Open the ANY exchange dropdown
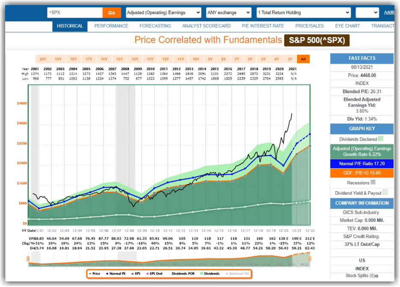Viewport: 400px width, 287px height. tap(228, 12)
